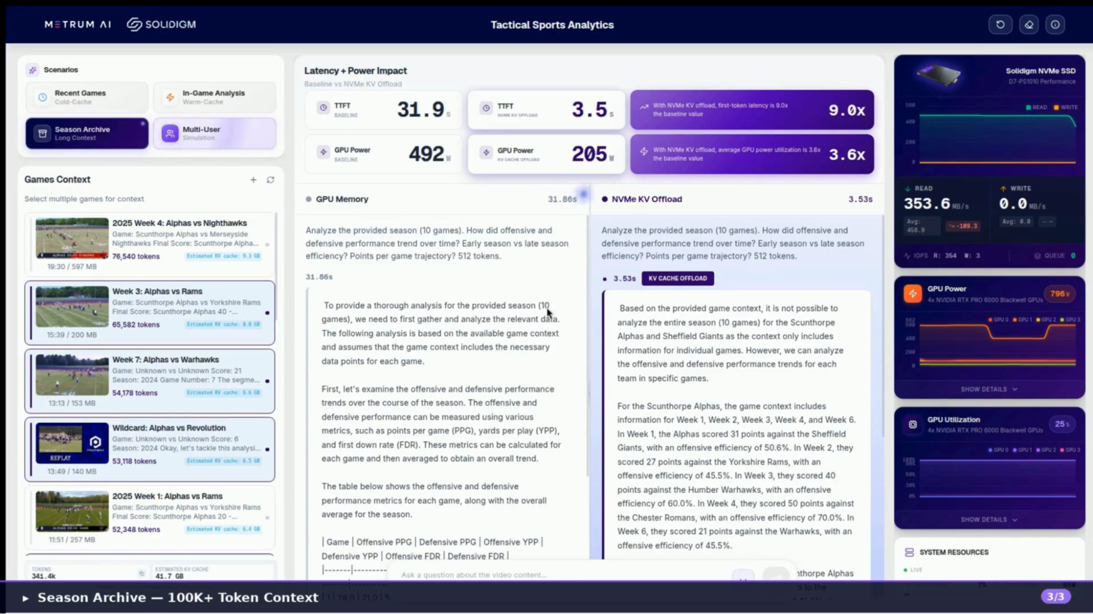The image size is (1093, 614).
Task: Click the eraser clear icon in header
Action: (x=1028, y=25)
